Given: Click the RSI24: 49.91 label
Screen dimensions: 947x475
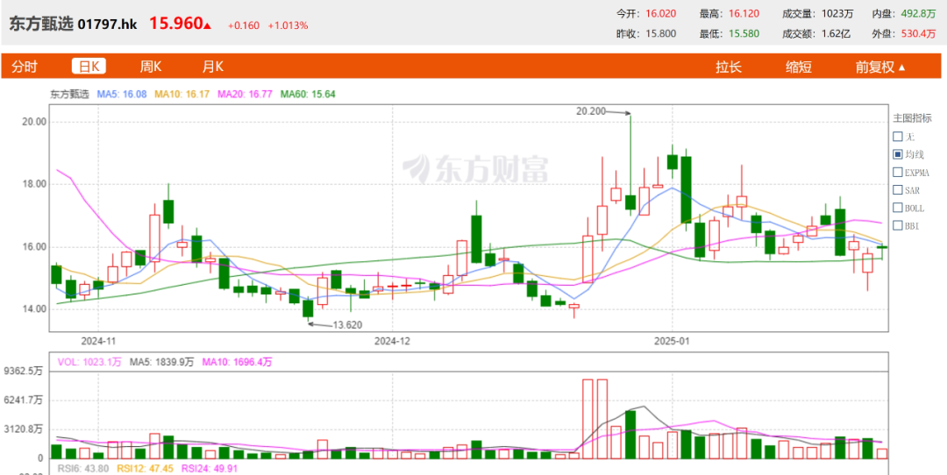Looking at the screenshot, I should click(209, 467).
